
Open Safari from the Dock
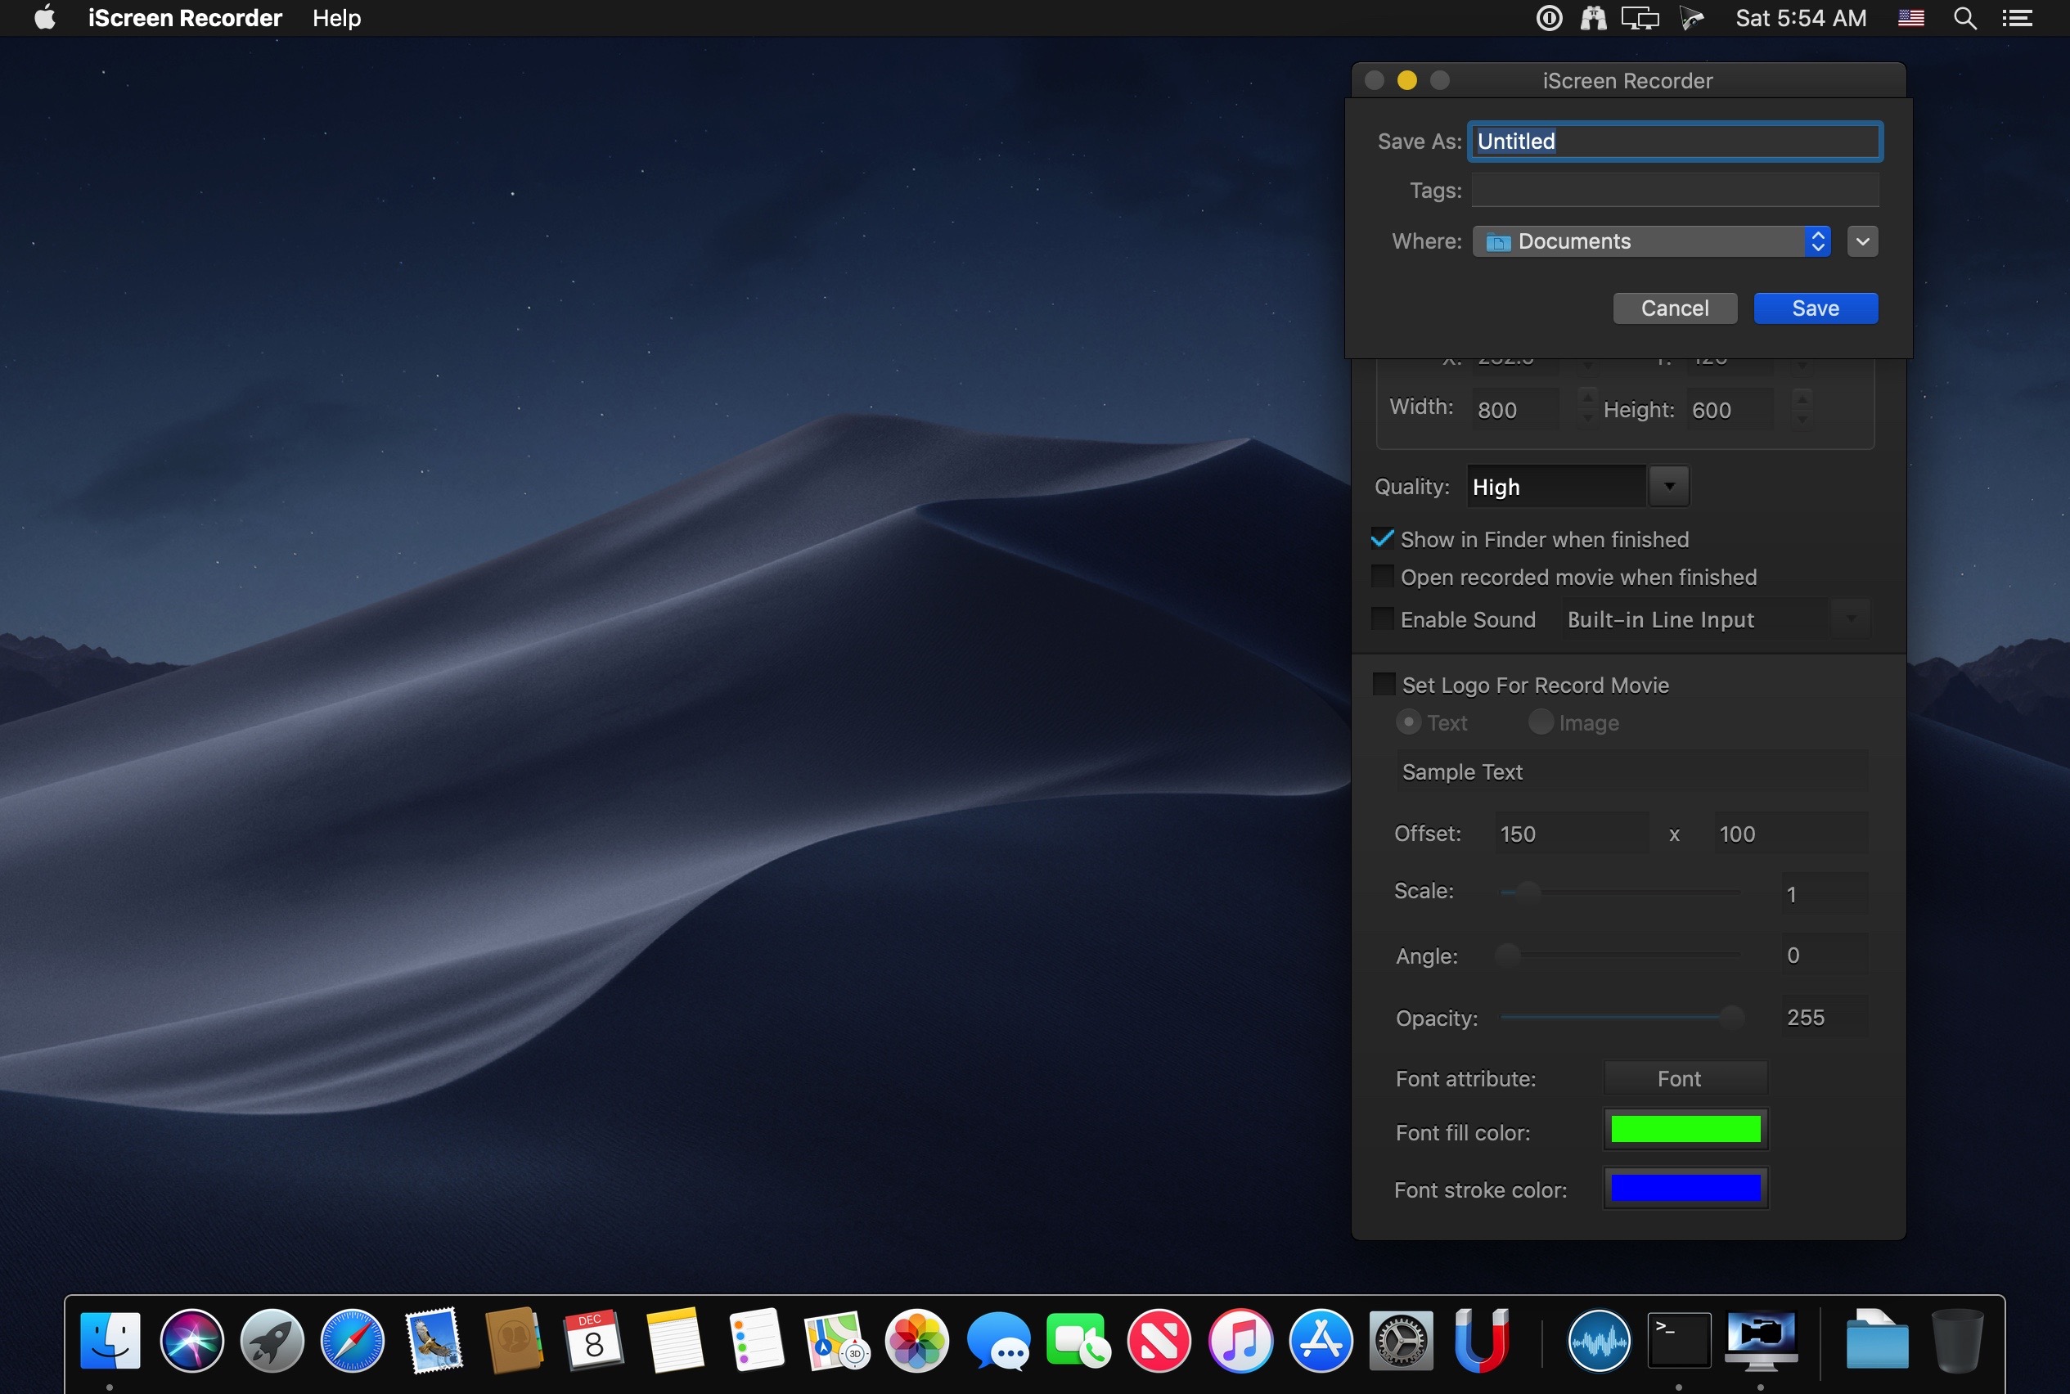coord(352,1340)
